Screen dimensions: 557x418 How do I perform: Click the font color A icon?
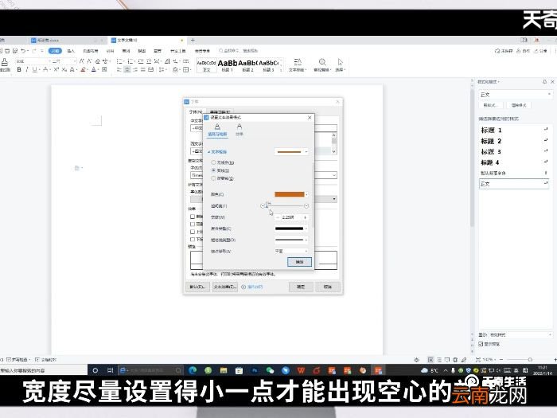pyautogui.click(x=94, y=70)
